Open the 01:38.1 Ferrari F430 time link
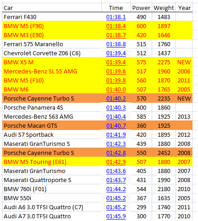Screen dimensions: 198x221 coord(116,17)
